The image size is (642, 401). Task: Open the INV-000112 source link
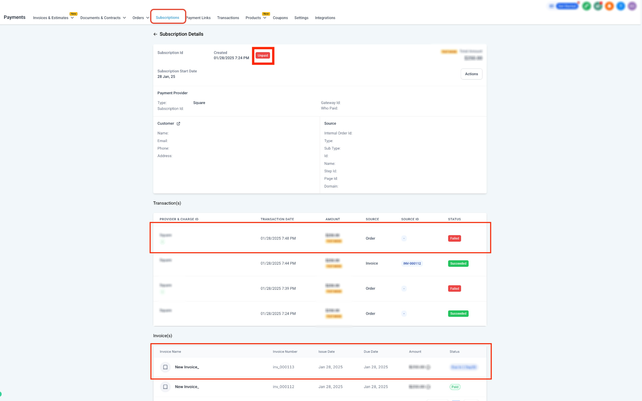coord(412,264)
